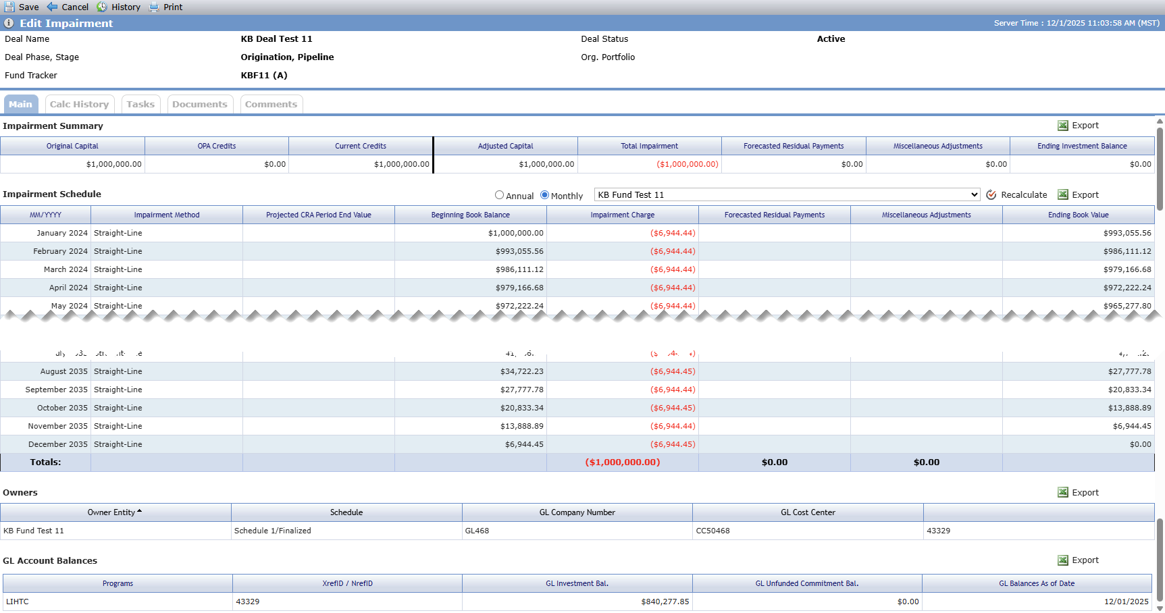Select the Annual radio button
This screenshot has height=613, width=1165.
pos(500,194)
